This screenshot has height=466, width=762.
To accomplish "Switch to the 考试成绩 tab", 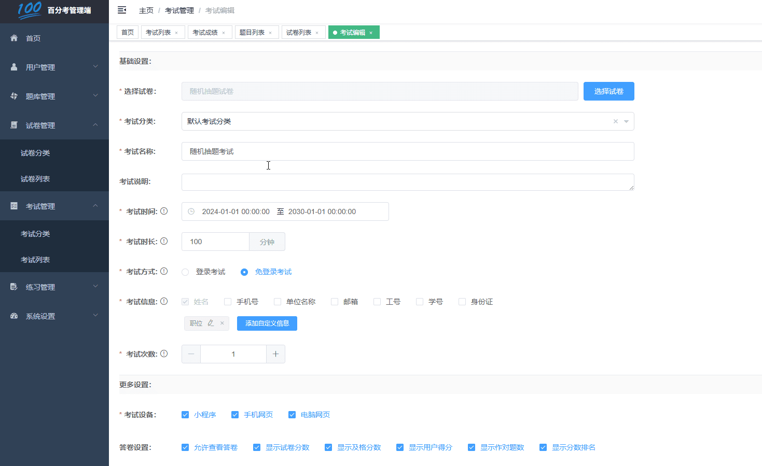I will pyautogui.click(x=206, y=32).
